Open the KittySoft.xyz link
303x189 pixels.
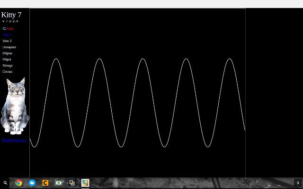14,140
